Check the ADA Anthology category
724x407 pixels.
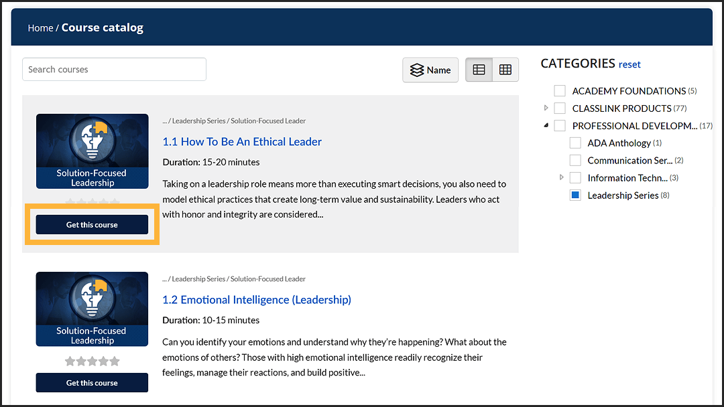point(575,143)
